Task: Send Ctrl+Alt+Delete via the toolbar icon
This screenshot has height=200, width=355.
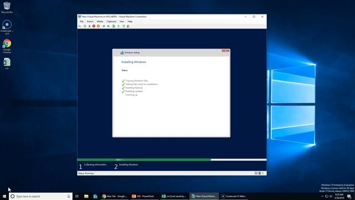Action: (x=80, y=26)
